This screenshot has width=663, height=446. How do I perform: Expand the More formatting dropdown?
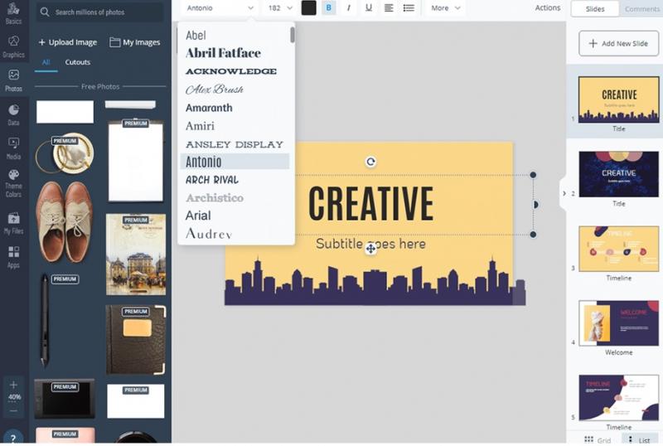(x=445, y=7)
